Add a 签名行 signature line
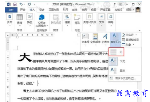This screenshot has height=102, width=150. pos(128,35)
